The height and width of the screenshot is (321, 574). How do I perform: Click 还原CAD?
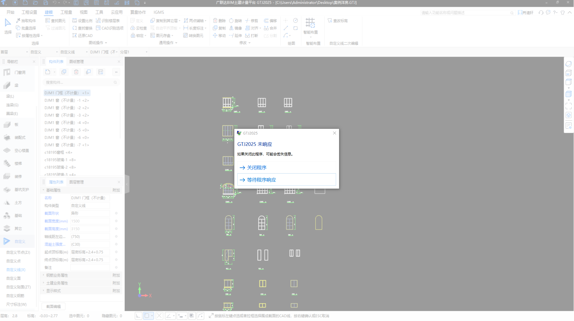point(83,36)
